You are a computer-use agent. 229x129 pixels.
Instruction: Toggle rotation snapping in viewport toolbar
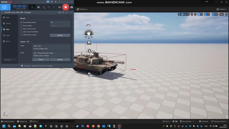pyautogui.click(x=206, y=14)
